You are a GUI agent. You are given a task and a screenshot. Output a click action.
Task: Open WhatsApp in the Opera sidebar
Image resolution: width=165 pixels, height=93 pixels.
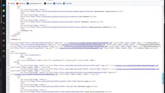click(x=4, y=11)
